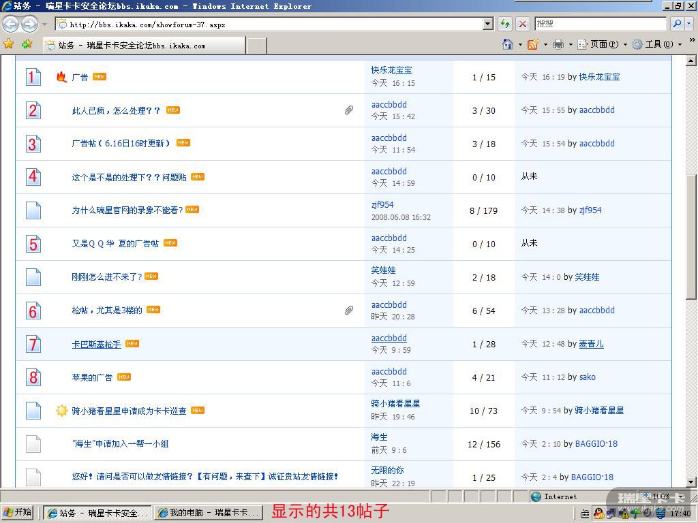Switch to 站务 - 瑞星卡卡安全 taskbar window
This screenshot has height=523, width=698.
point(97,513)
